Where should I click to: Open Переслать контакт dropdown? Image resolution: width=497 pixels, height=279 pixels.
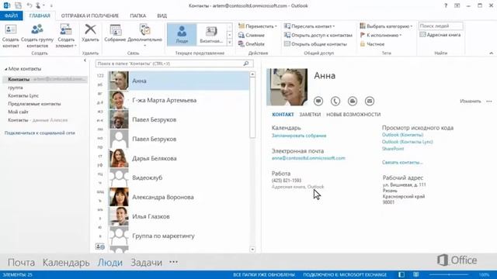[x=309, y=26]
